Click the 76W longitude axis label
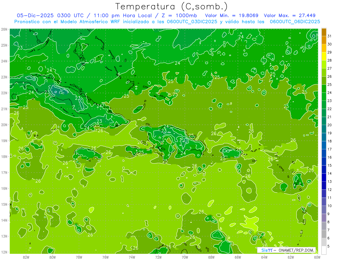Viewport: 337px width, 261px height. 106,257
